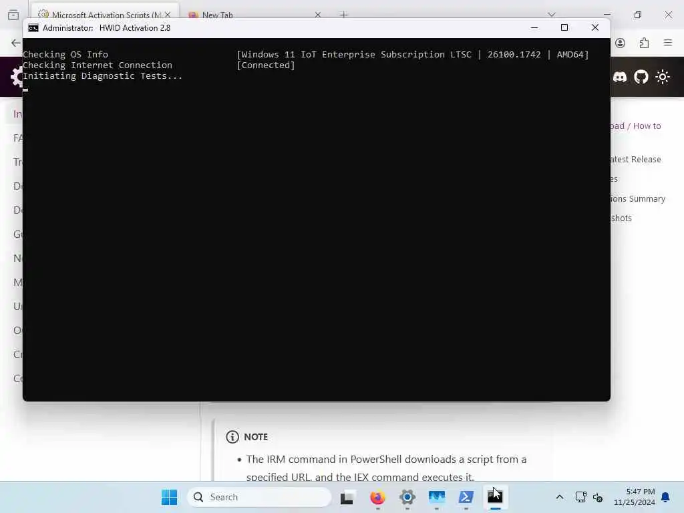The image size is (684, 513).
Task: Click the NOTE info icon on the webpage
Action: 232,437
